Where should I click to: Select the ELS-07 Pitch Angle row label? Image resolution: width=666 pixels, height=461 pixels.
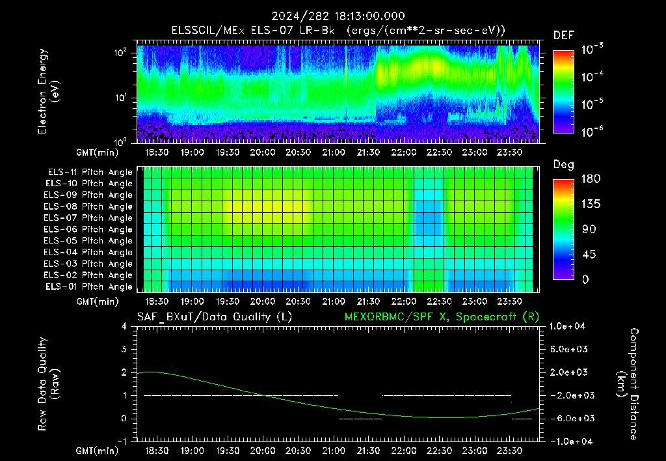click(88, 217)
